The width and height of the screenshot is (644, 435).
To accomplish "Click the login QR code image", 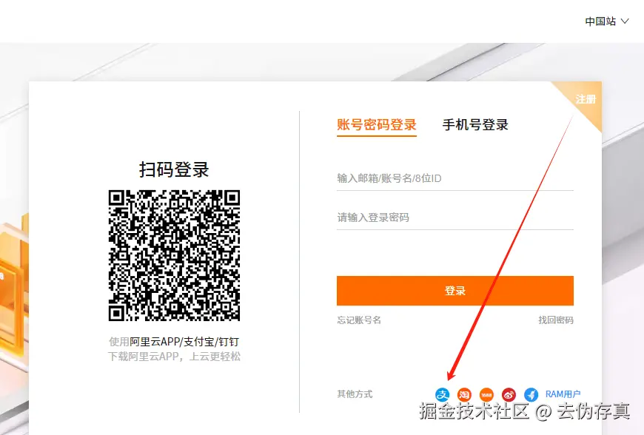I will point(174,255).
